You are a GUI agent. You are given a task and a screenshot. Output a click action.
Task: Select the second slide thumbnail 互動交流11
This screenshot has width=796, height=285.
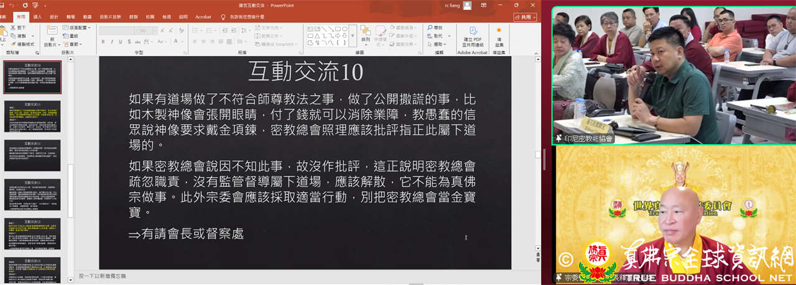(33, 116)
